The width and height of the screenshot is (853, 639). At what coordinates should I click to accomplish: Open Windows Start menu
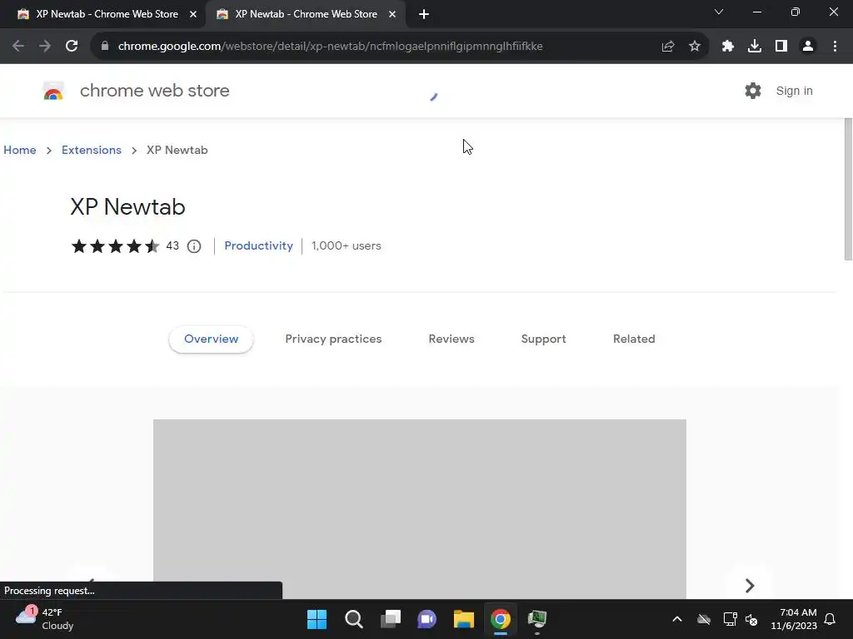317,619
